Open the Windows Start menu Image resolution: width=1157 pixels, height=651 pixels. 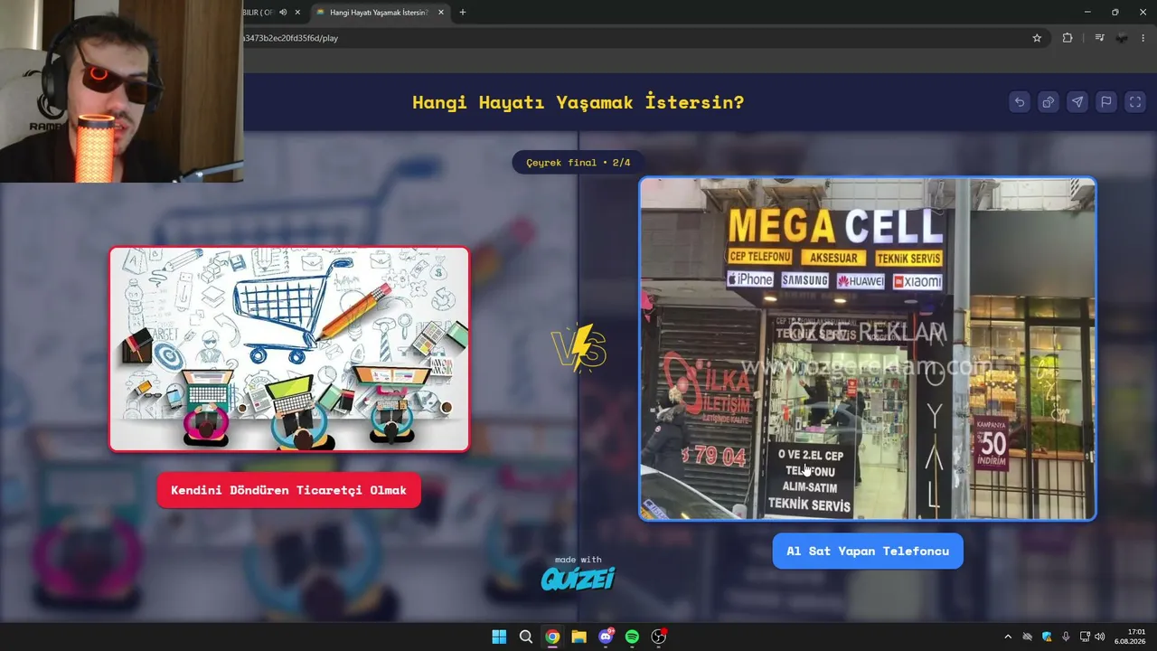click(499, 637)
